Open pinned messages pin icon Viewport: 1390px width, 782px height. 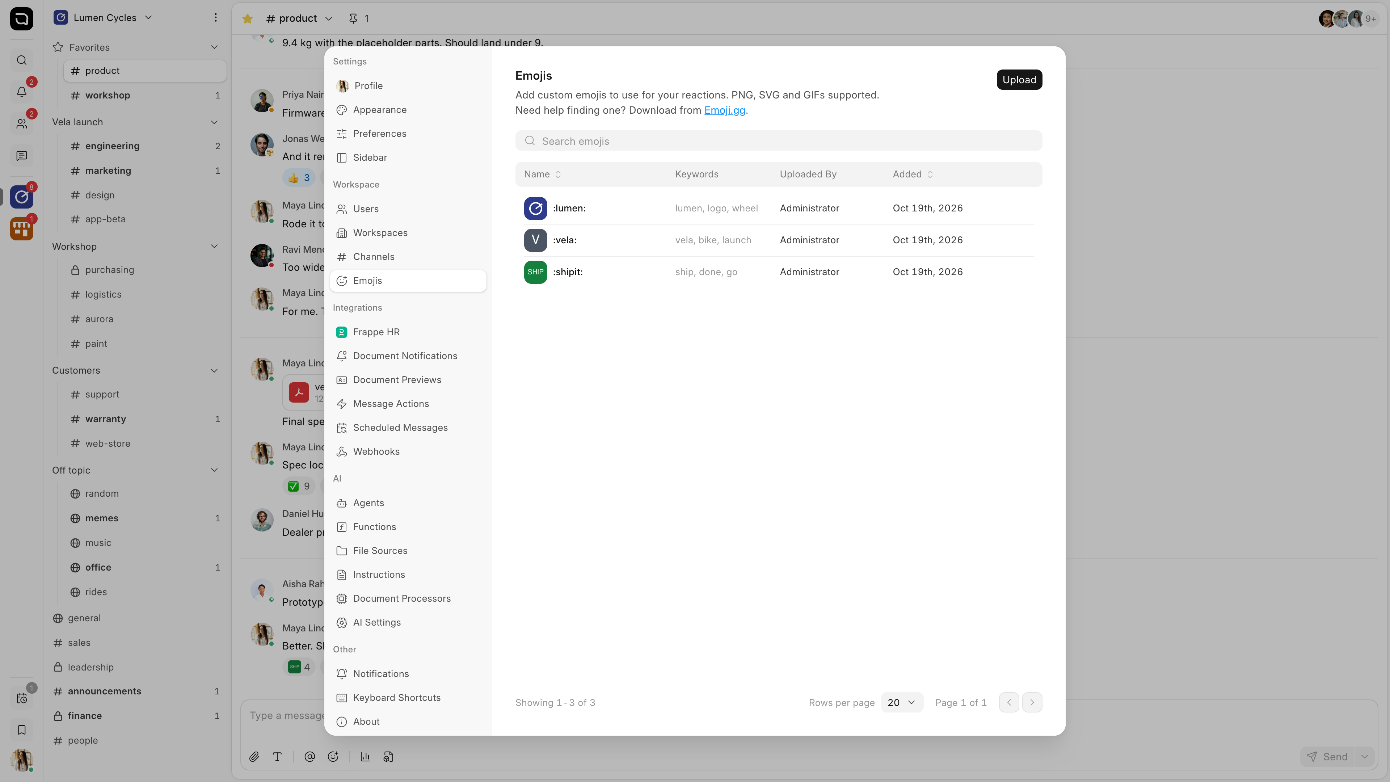tap(353, 18)
